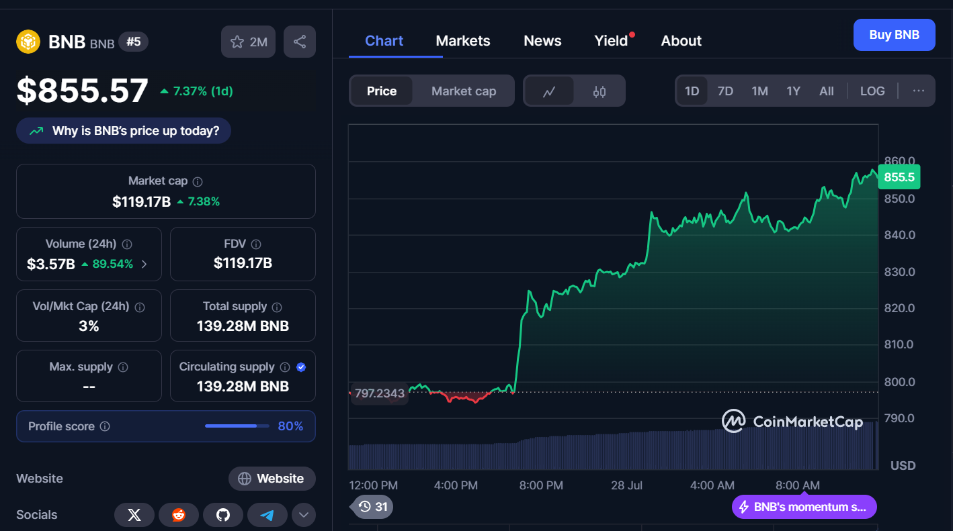Image resolution: width=953 pixels, height=531 pixels.
Task: Click the 3% Vol/Mkt Cap value
Action: pos(89,326)
